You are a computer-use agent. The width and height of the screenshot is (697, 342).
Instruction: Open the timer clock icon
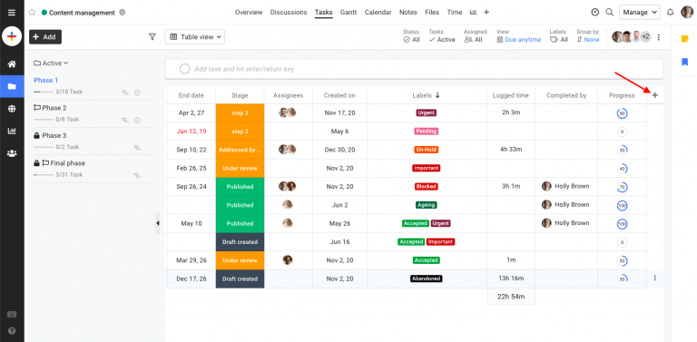(x=595, y=13)
